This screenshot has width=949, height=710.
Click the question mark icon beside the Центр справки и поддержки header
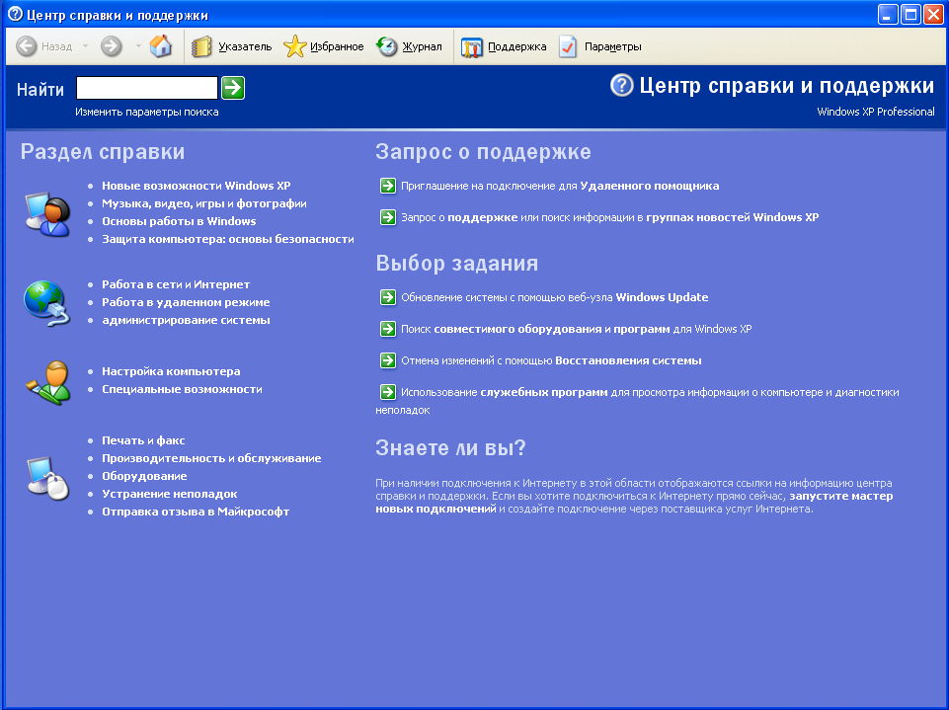point(621,85)
